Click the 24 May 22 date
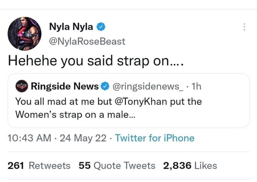The image size is (257, 182). (x=83, y=138)
